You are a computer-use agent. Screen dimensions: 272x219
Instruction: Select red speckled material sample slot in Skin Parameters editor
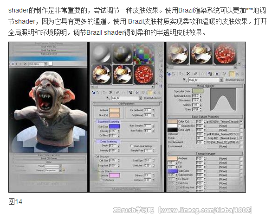tap(143, 75)
